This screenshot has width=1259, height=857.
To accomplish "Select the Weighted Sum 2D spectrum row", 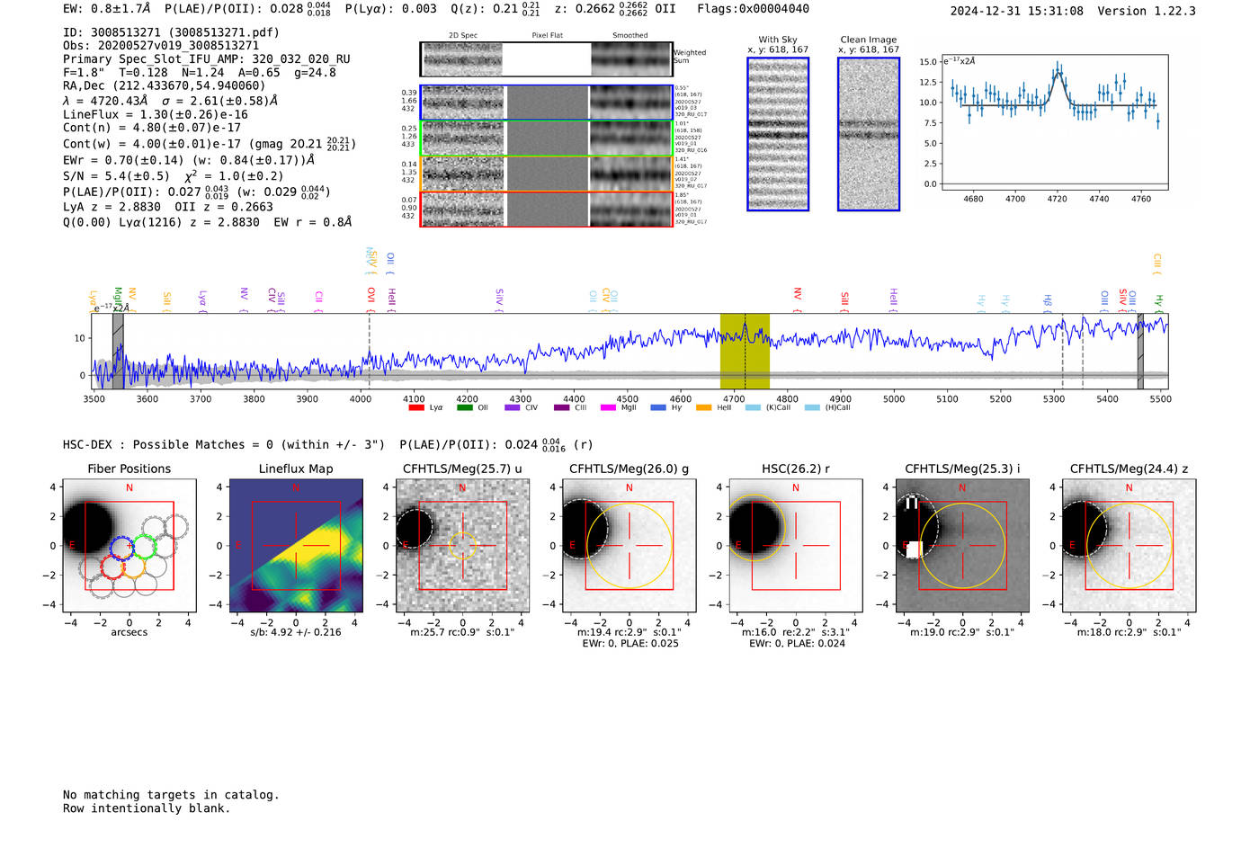I will click(x=547, y=59).
